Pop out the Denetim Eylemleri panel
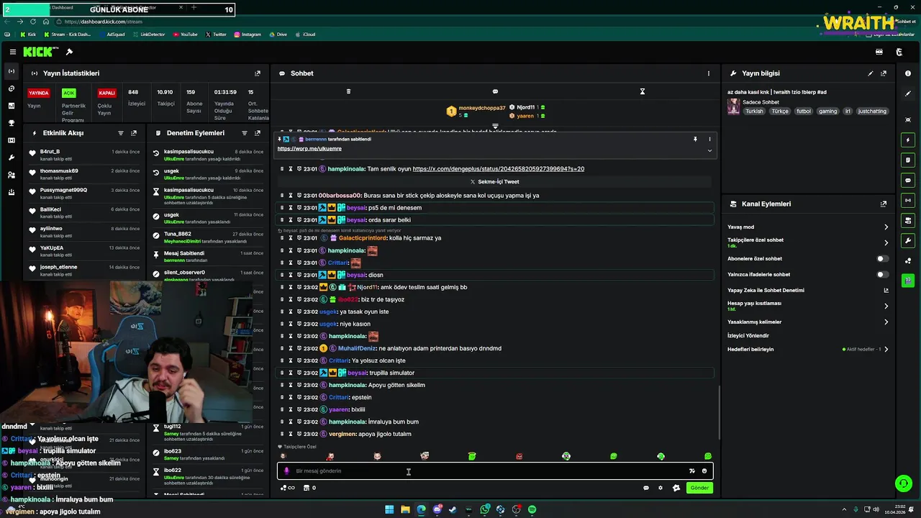The height and width of the screenshot is (518, 921). 258,133
